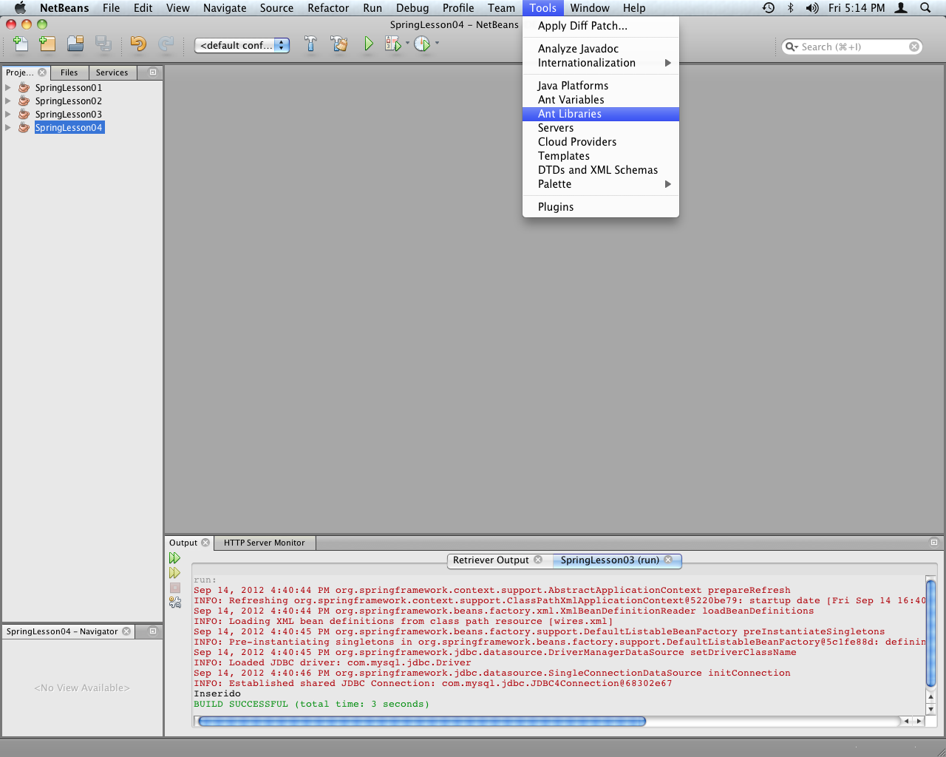Click the Save All toolbar icon

103,44
